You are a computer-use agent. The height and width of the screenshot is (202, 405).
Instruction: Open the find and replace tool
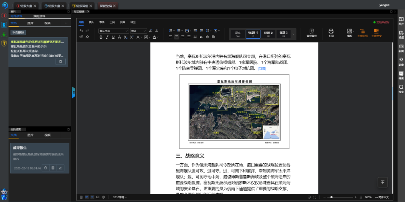(312, 33)
